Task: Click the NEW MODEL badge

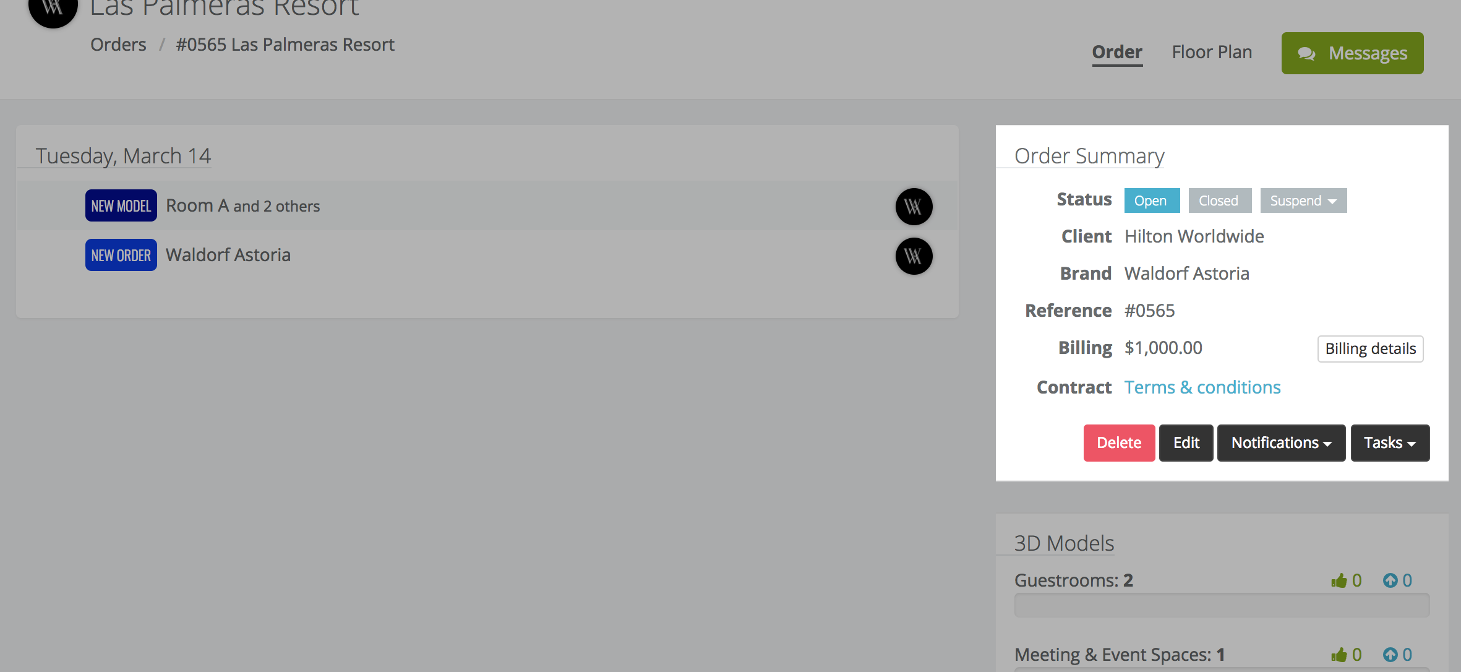Action: click(121, 205)
